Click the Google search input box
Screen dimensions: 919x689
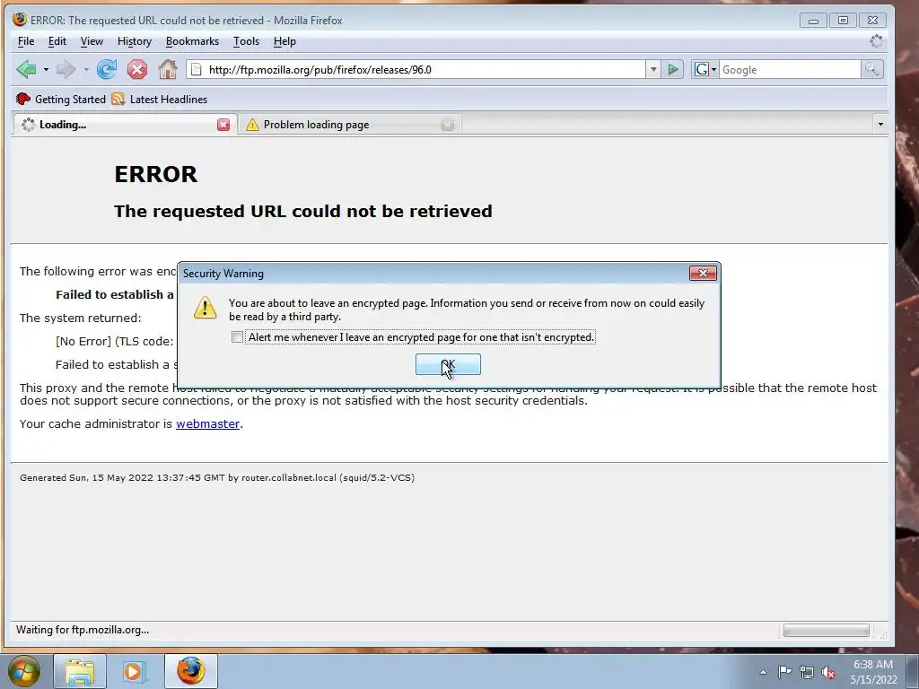[x=790, y=70]
